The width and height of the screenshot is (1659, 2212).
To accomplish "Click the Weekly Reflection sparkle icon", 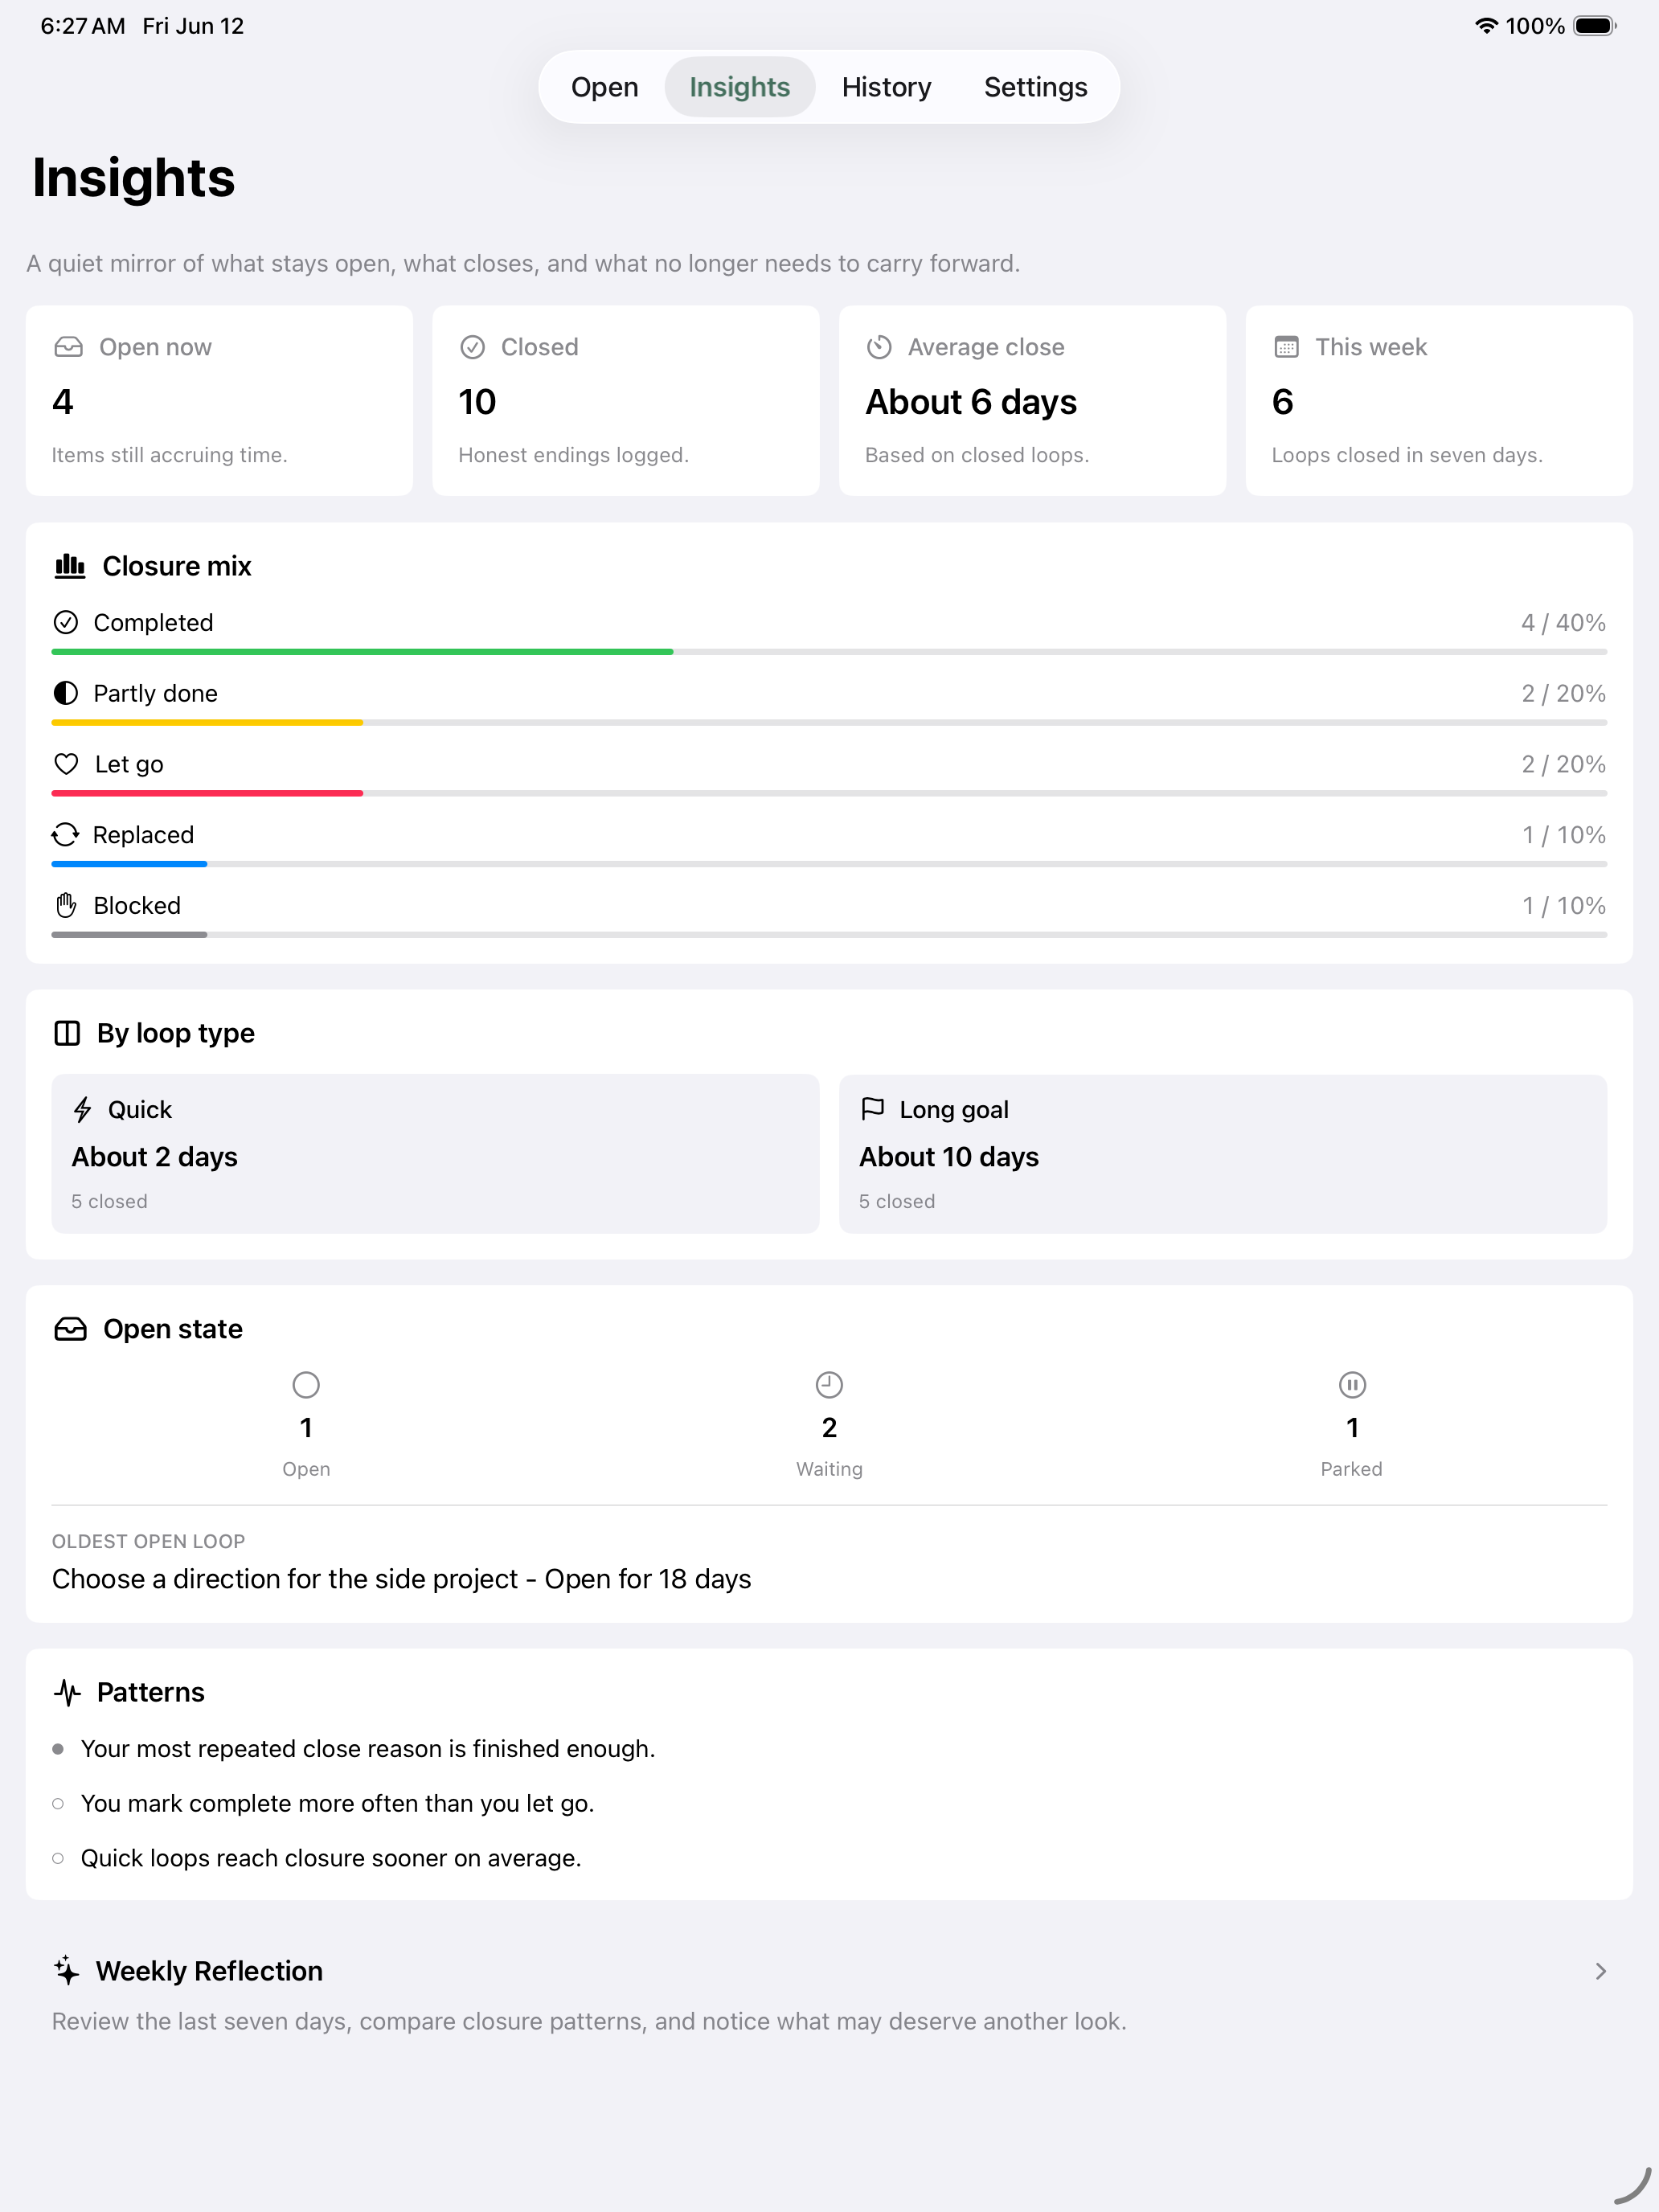I will [67, 1970].
